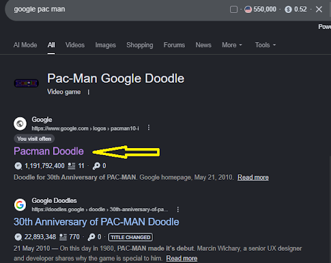This screenshot has width=331, height=263.
Task: Clear the search with the X icon
Action: pos(319,9)
